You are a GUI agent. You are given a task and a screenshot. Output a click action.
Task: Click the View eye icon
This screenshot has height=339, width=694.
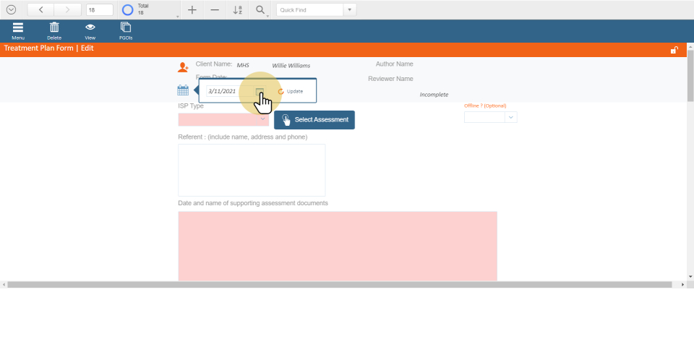click(90, 27)
